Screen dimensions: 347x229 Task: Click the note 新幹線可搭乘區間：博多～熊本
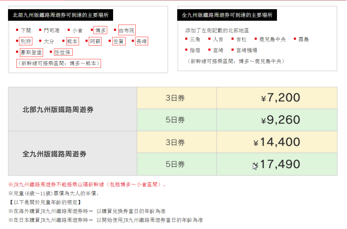(x=59, y=63)
